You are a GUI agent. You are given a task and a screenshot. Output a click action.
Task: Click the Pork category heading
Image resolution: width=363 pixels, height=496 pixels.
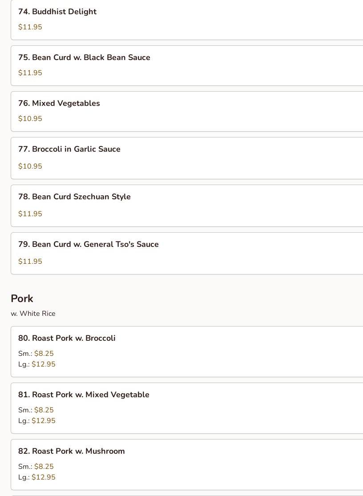pos(22,299)
